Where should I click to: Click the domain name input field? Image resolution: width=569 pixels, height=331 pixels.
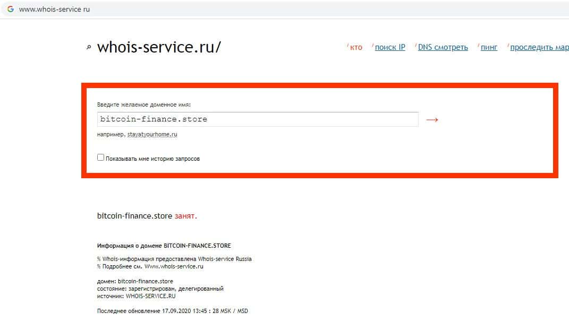[258, 119]
